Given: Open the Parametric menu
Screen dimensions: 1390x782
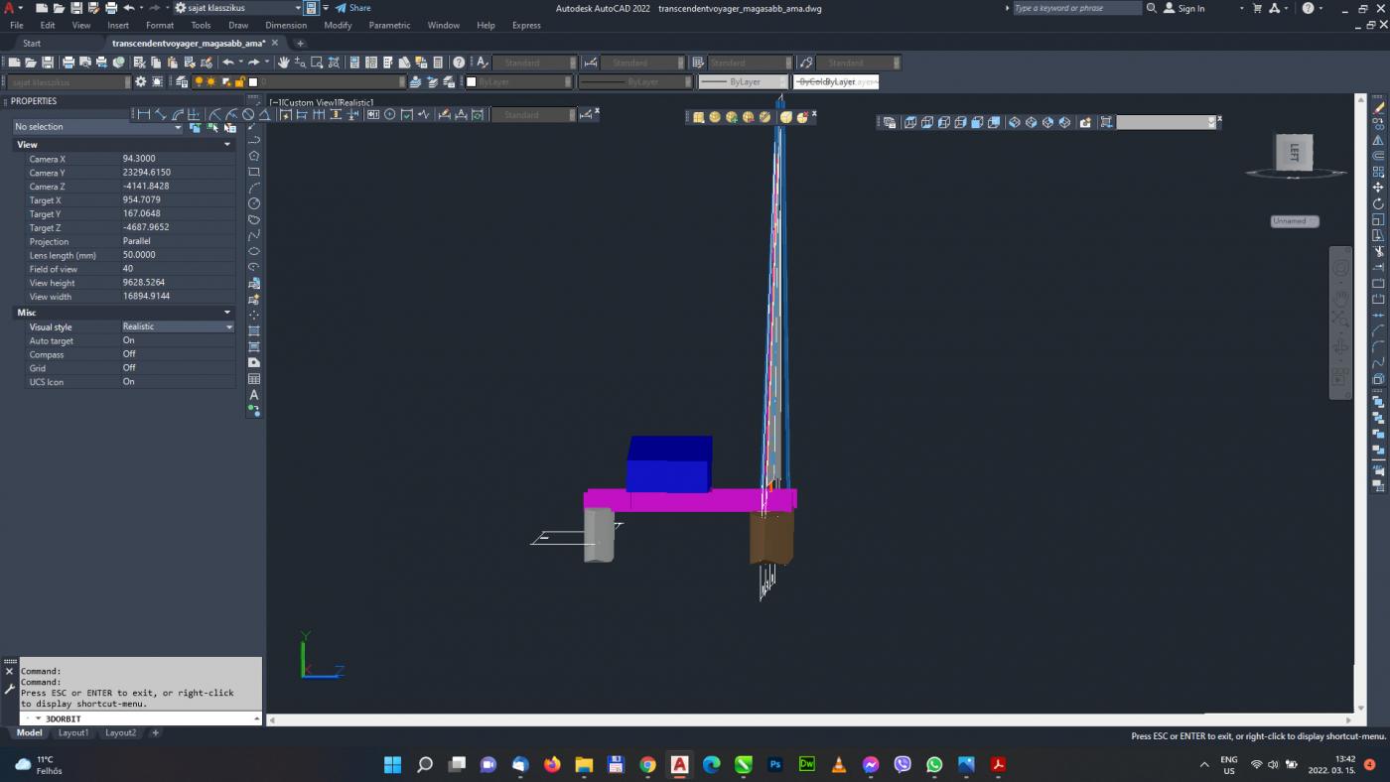Looking at the screenshot, I should click(x=389, y=25).
